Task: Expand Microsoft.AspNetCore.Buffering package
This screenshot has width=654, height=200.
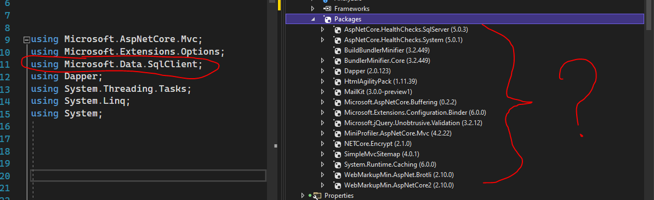Action: tap(322, 102)
